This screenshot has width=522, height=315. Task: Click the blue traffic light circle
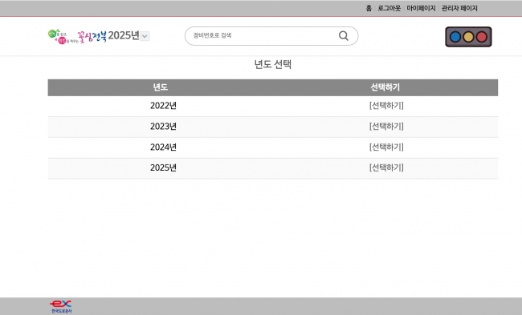(455, 37)
